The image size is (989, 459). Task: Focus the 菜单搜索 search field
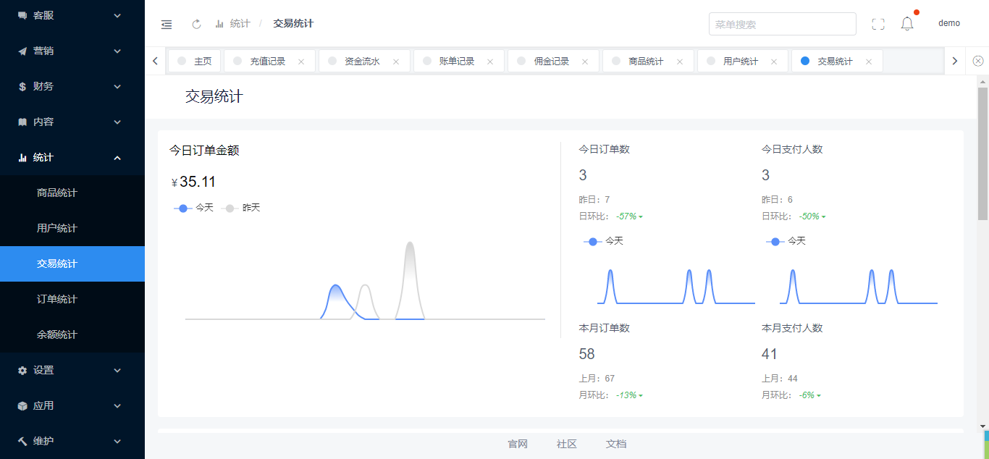[782, 24]
